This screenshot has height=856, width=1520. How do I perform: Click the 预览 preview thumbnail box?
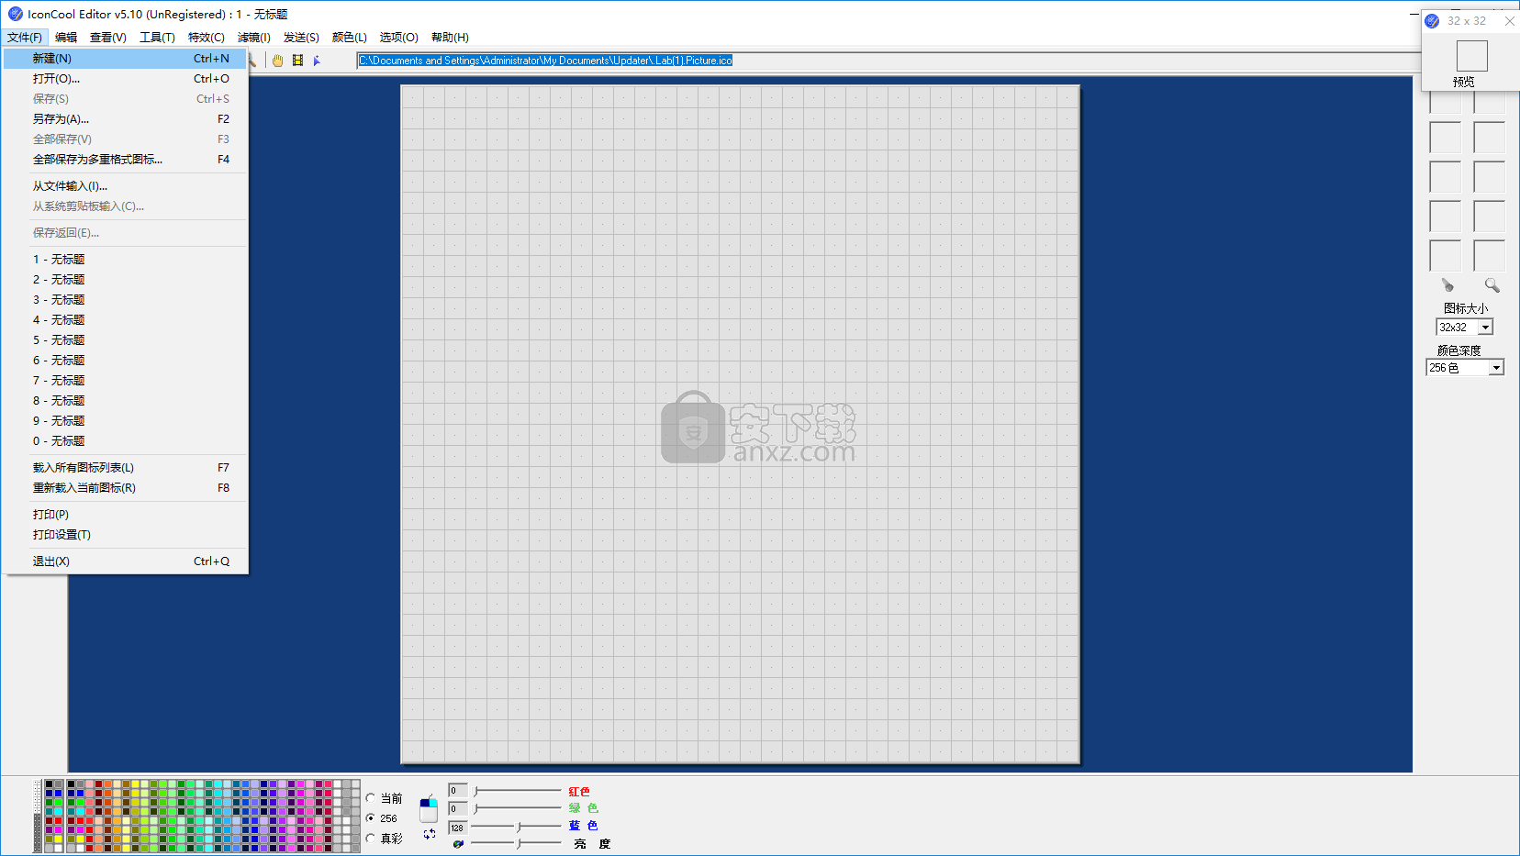pyautogui.click(x=1471, y=56)
